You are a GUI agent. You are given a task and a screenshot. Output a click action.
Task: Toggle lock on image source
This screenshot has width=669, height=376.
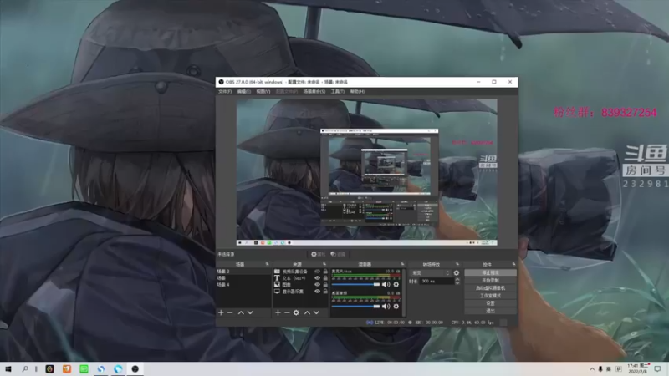(325, 284)
